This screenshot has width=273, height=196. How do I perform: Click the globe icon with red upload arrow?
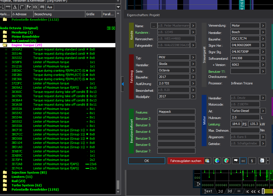tap(226, 161)
